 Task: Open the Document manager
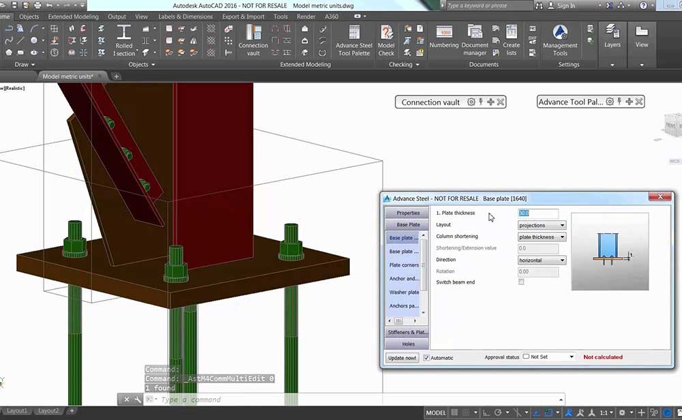pos(475,38)
